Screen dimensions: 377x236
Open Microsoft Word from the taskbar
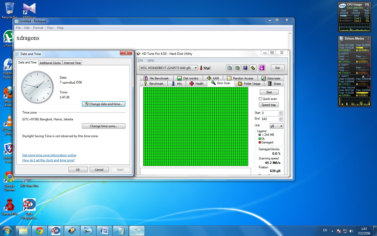tap(104, 231)
